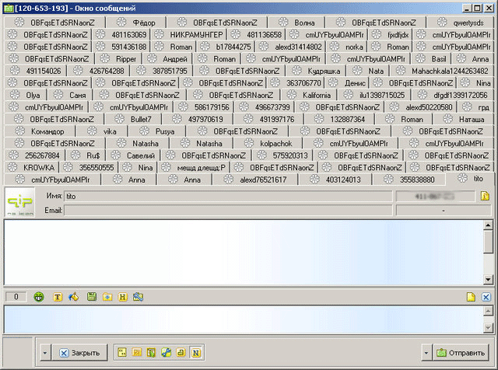The height and width of the screenshot is (370, 498).
Task: Click the contact info icon beside the number
Action: click(x=484, y=197)
